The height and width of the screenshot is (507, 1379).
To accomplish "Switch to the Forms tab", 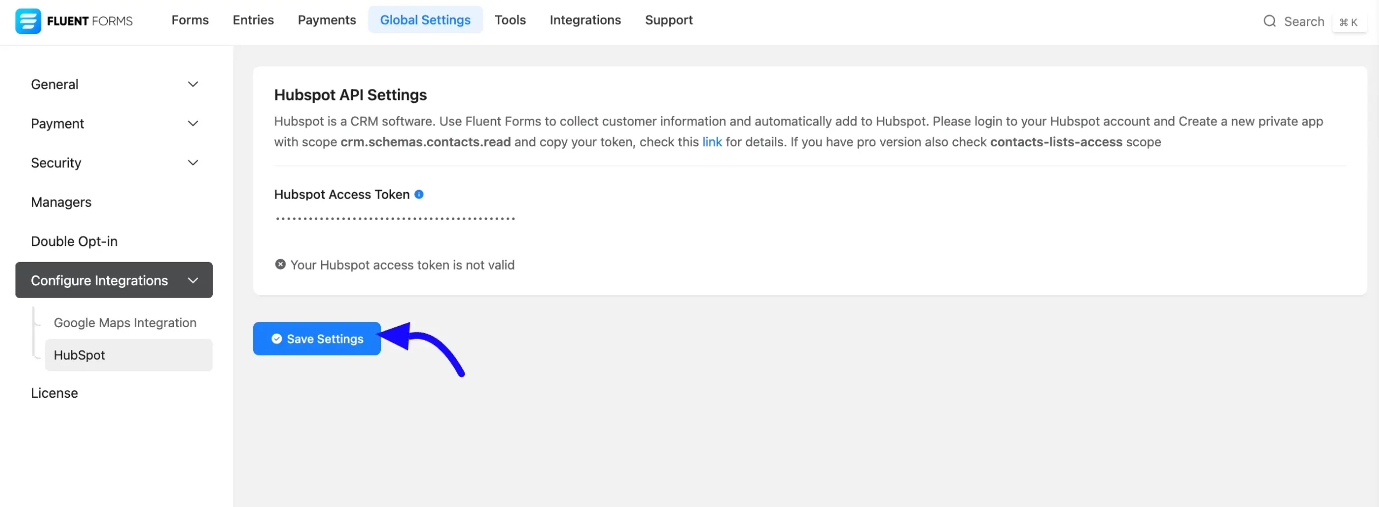I will [190, 20].
